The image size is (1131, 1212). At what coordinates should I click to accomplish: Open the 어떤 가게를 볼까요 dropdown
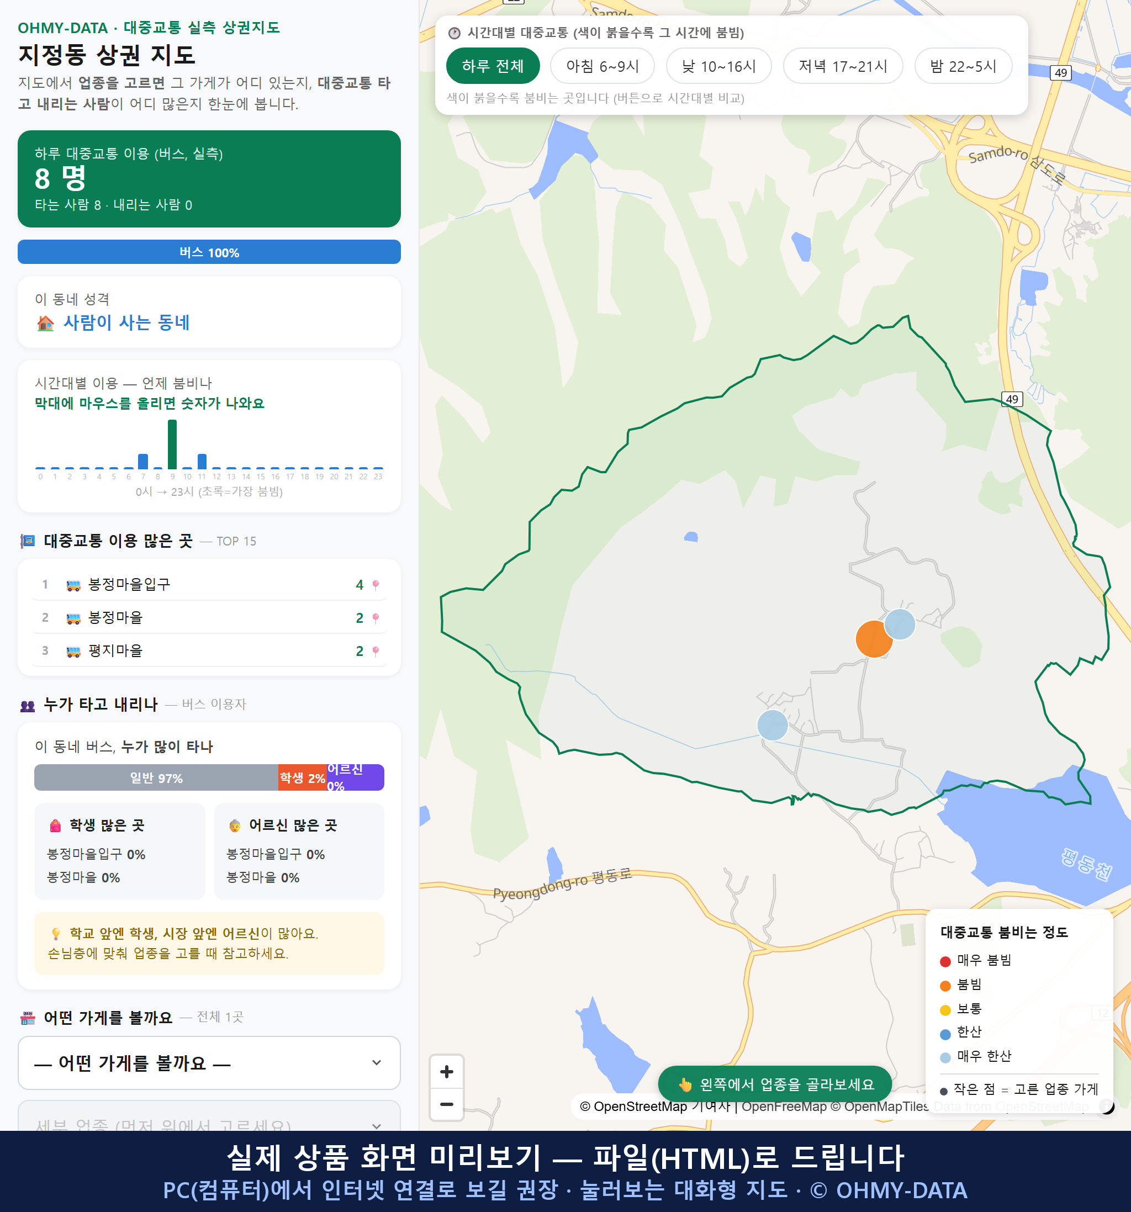(209, 1062)
